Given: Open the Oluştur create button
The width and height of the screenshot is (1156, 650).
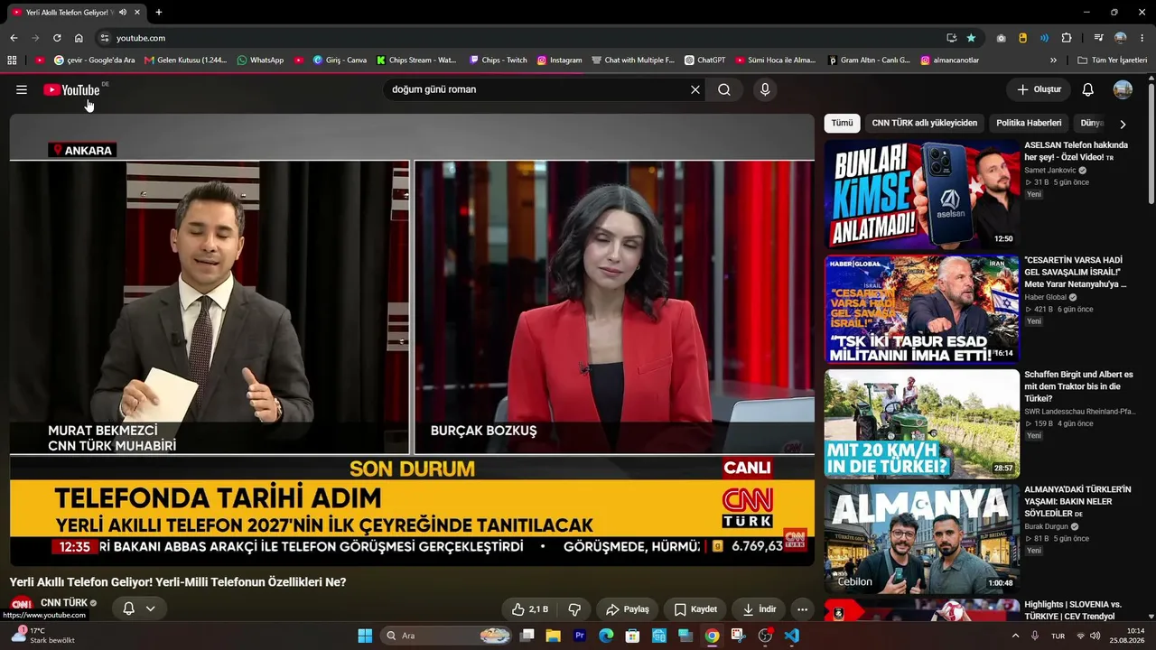Looking at the screenshot, I should (1039, 89).
